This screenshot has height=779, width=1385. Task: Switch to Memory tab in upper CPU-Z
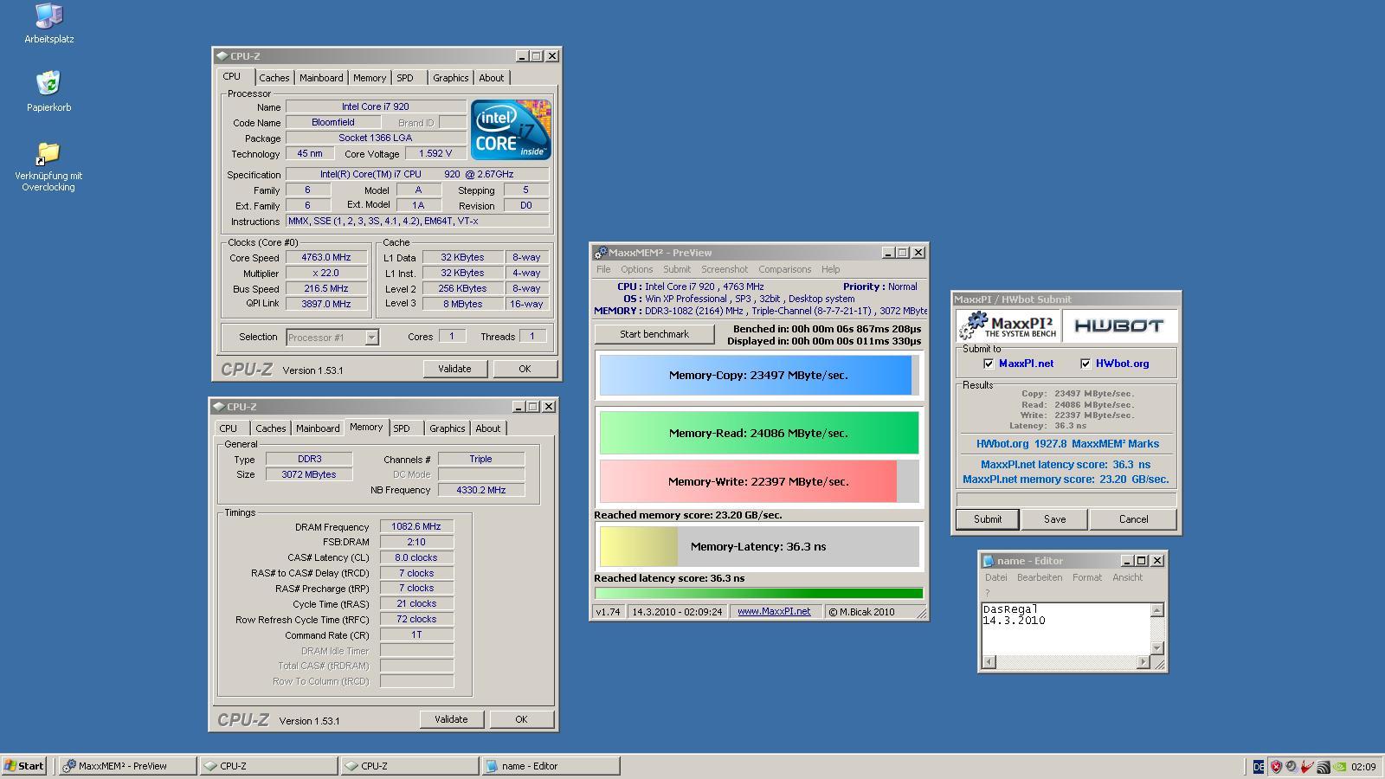(x=370, y=78)
